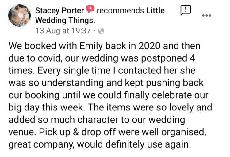Image resolution: width=230 pixels, height=157 pixels.
Task: Click the Stacey Porter name link
Action: click(x=59, y=11)
